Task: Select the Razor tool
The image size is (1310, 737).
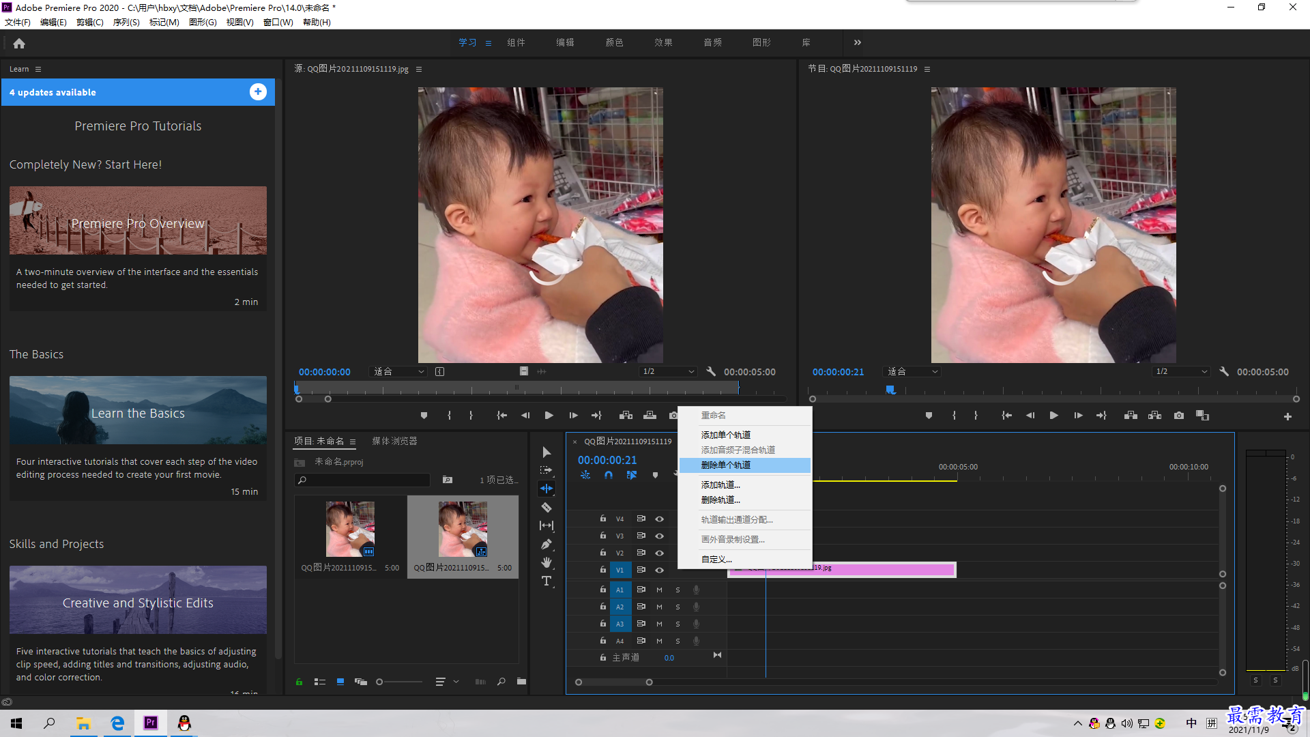Action: coord(547,507)
